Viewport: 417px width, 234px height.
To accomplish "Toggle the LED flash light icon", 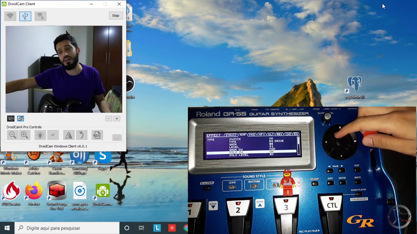I will [40, 135].
